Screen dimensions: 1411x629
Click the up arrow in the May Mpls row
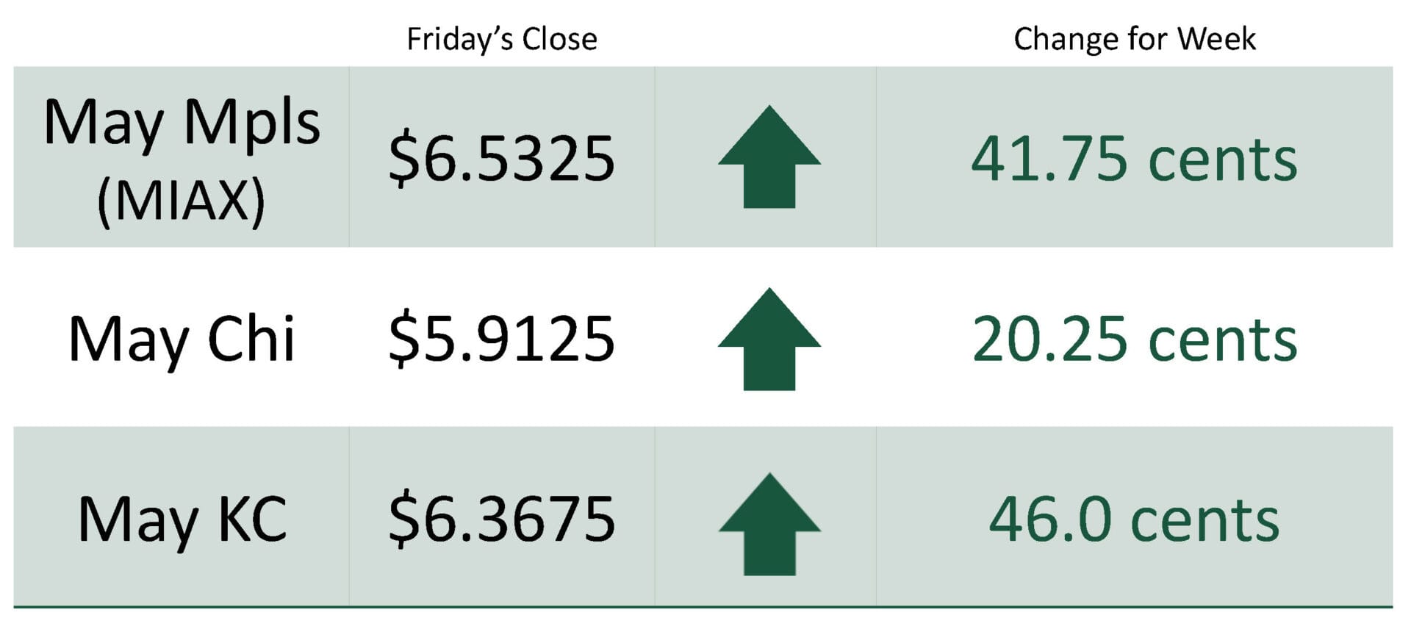(769, 157)
